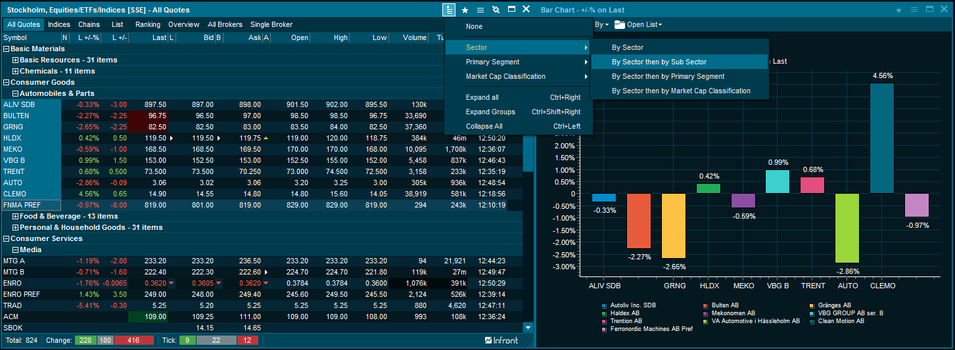955x350 pixels.
Task: Switch to the Indices tab
Action: point(59,24)
